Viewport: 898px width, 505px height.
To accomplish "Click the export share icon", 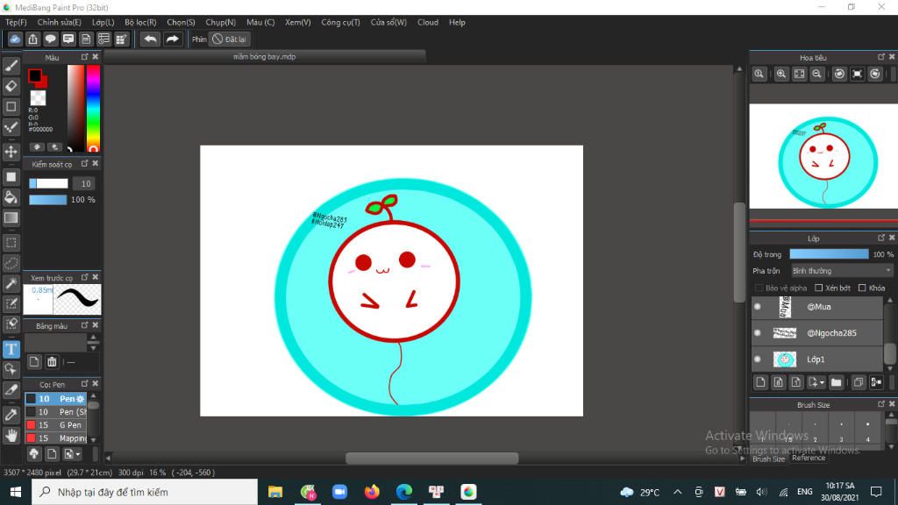I will tap(32, 39).
